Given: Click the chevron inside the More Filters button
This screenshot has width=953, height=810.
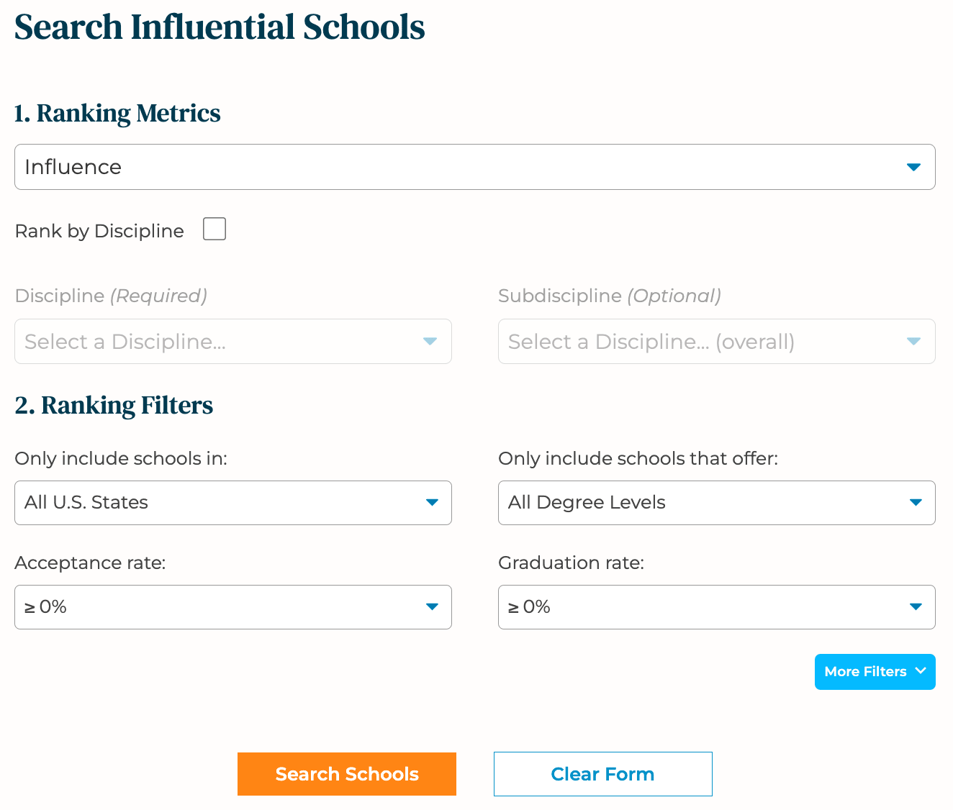Looking at the screenshot, I should [x=921, y=671].
